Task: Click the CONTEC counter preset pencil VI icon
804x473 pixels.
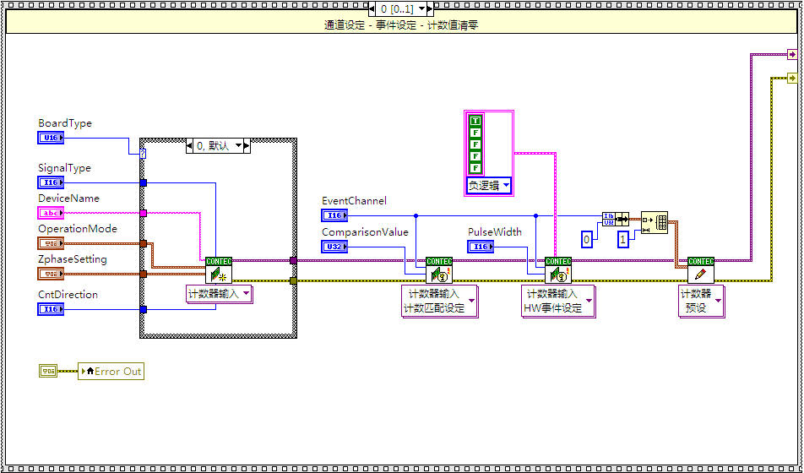Action: [700, 270]
